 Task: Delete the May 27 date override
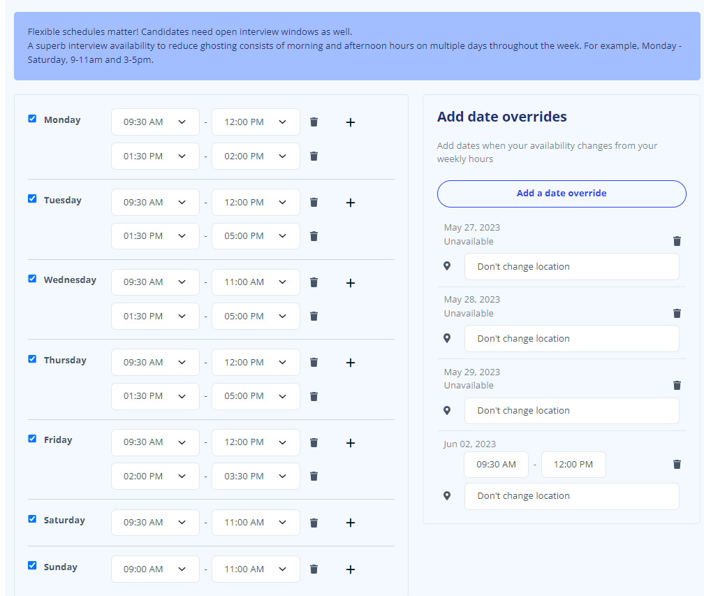(677, 240)
